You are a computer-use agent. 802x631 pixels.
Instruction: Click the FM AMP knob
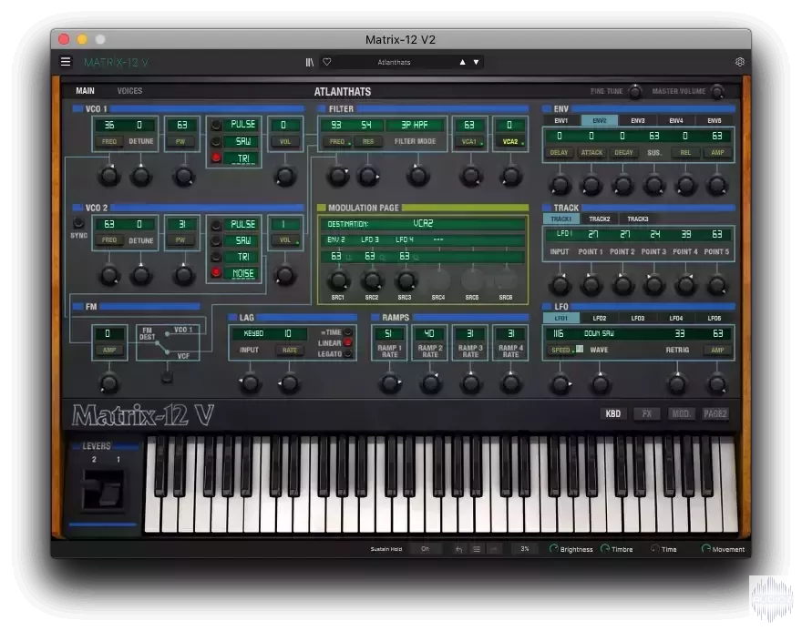tap(109, 383)
